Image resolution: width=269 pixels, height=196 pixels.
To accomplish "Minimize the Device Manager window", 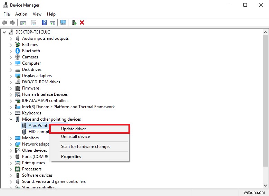I will [x=230, y=5].
